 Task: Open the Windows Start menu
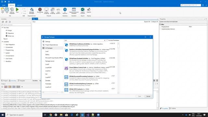[x=3, y=115]
